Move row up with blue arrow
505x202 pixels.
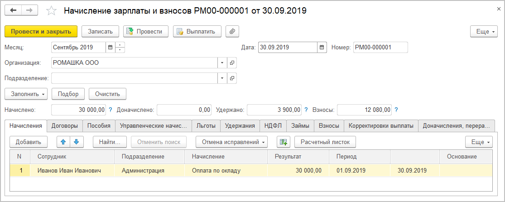pyautogui.click(x=63, y=142)
